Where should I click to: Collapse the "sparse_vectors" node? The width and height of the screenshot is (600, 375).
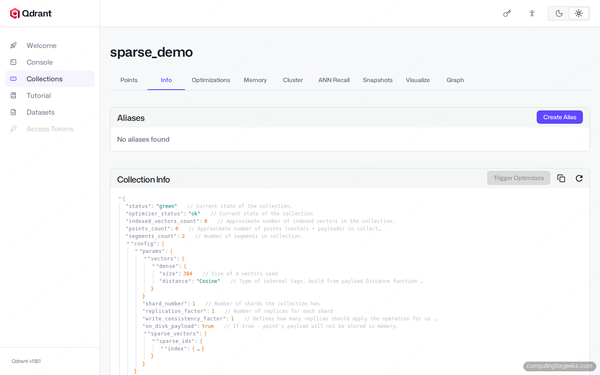(145, 333)
